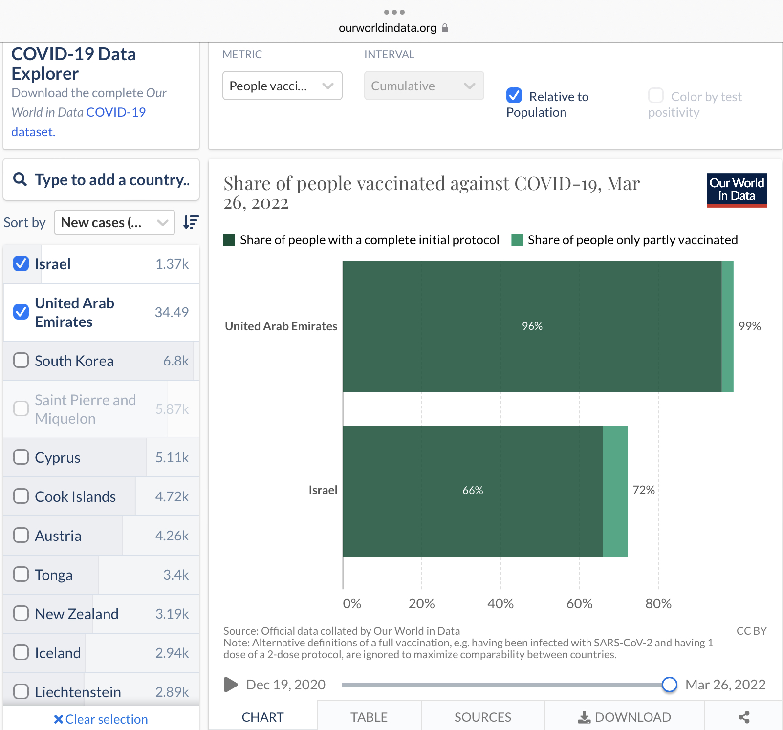Open the People vaccinated metric dropdown
The image size is (783, 730).
[282, 86]
